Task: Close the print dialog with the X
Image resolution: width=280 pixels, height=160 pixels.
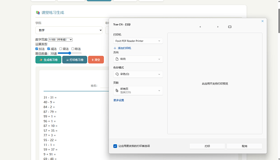Action: (262, 21)
